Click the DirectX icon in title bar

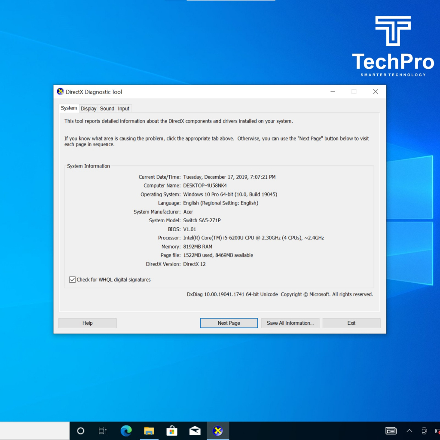(x=61, y=92)
